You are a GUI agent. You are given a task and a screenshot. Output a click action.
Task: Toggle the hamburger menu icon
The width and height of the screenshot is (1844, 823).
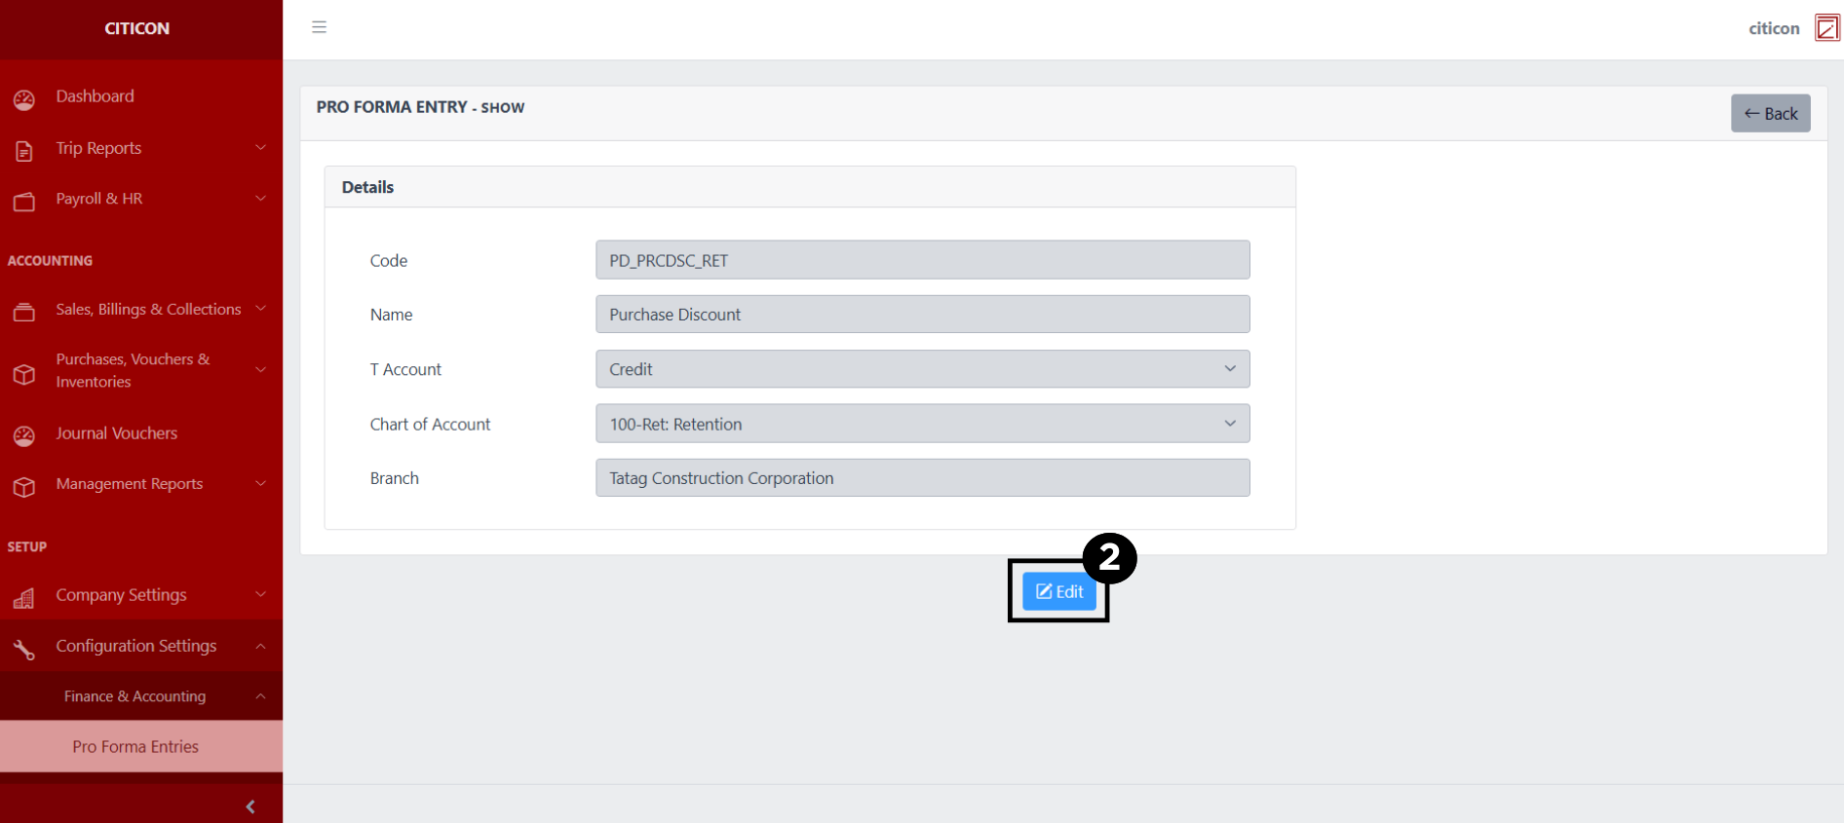[319, 27]
